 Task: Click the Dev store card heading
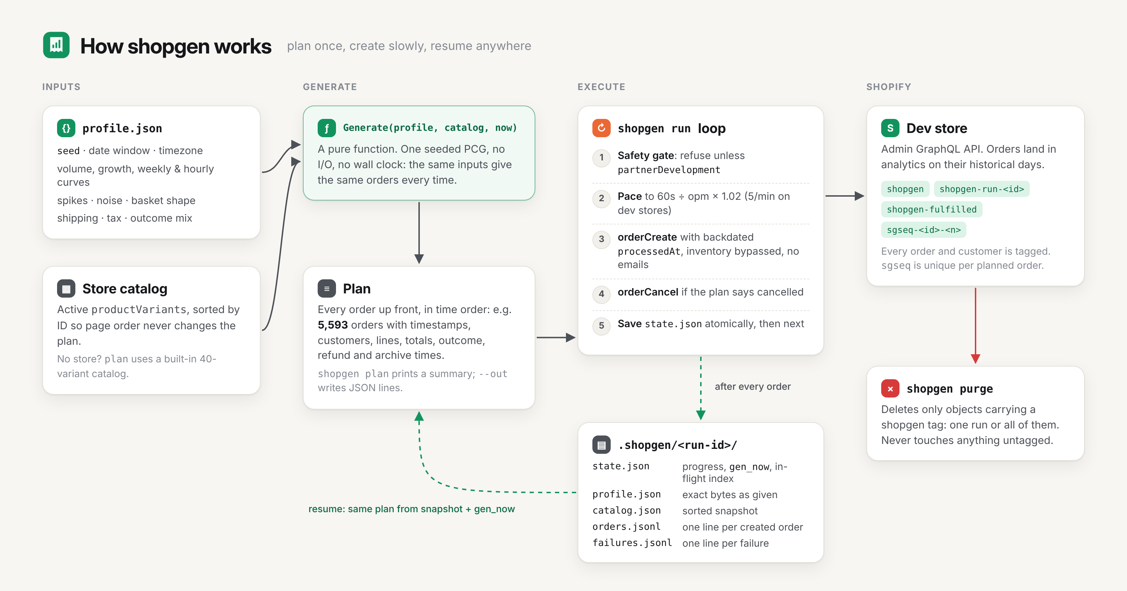tap(937, 128)
